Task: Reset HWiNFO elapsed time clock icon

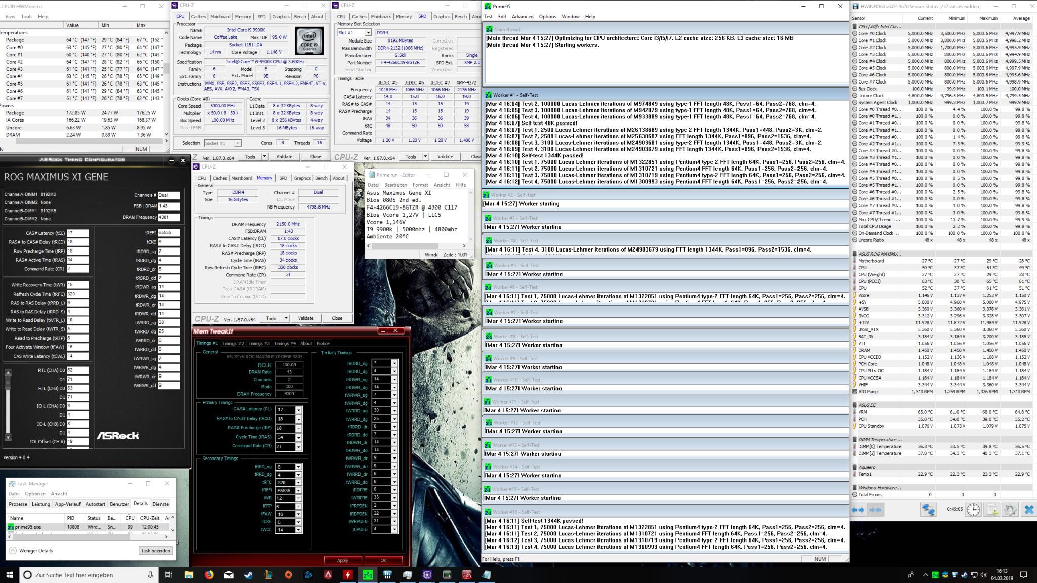Action: tap(973, 510)
